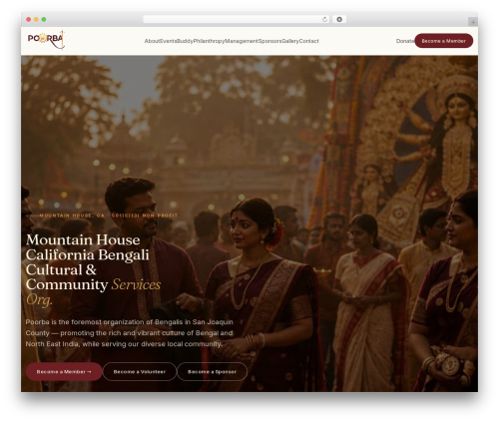
Task: Open the Buddy nav item
Action: (185, 41)
